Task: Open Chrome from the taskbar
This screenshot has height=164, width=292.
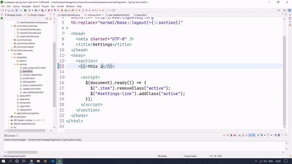Action: coord(31,161)
